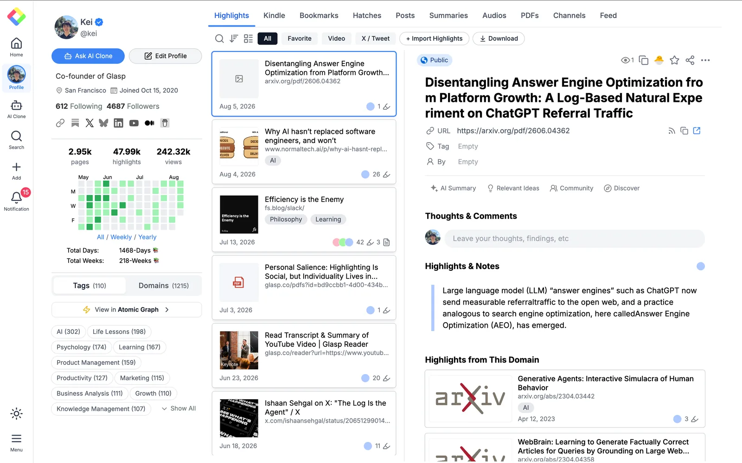The height and width of the screenshot is (463, 742).
Task: Click the Download button
Action: (x=499, y=38)
